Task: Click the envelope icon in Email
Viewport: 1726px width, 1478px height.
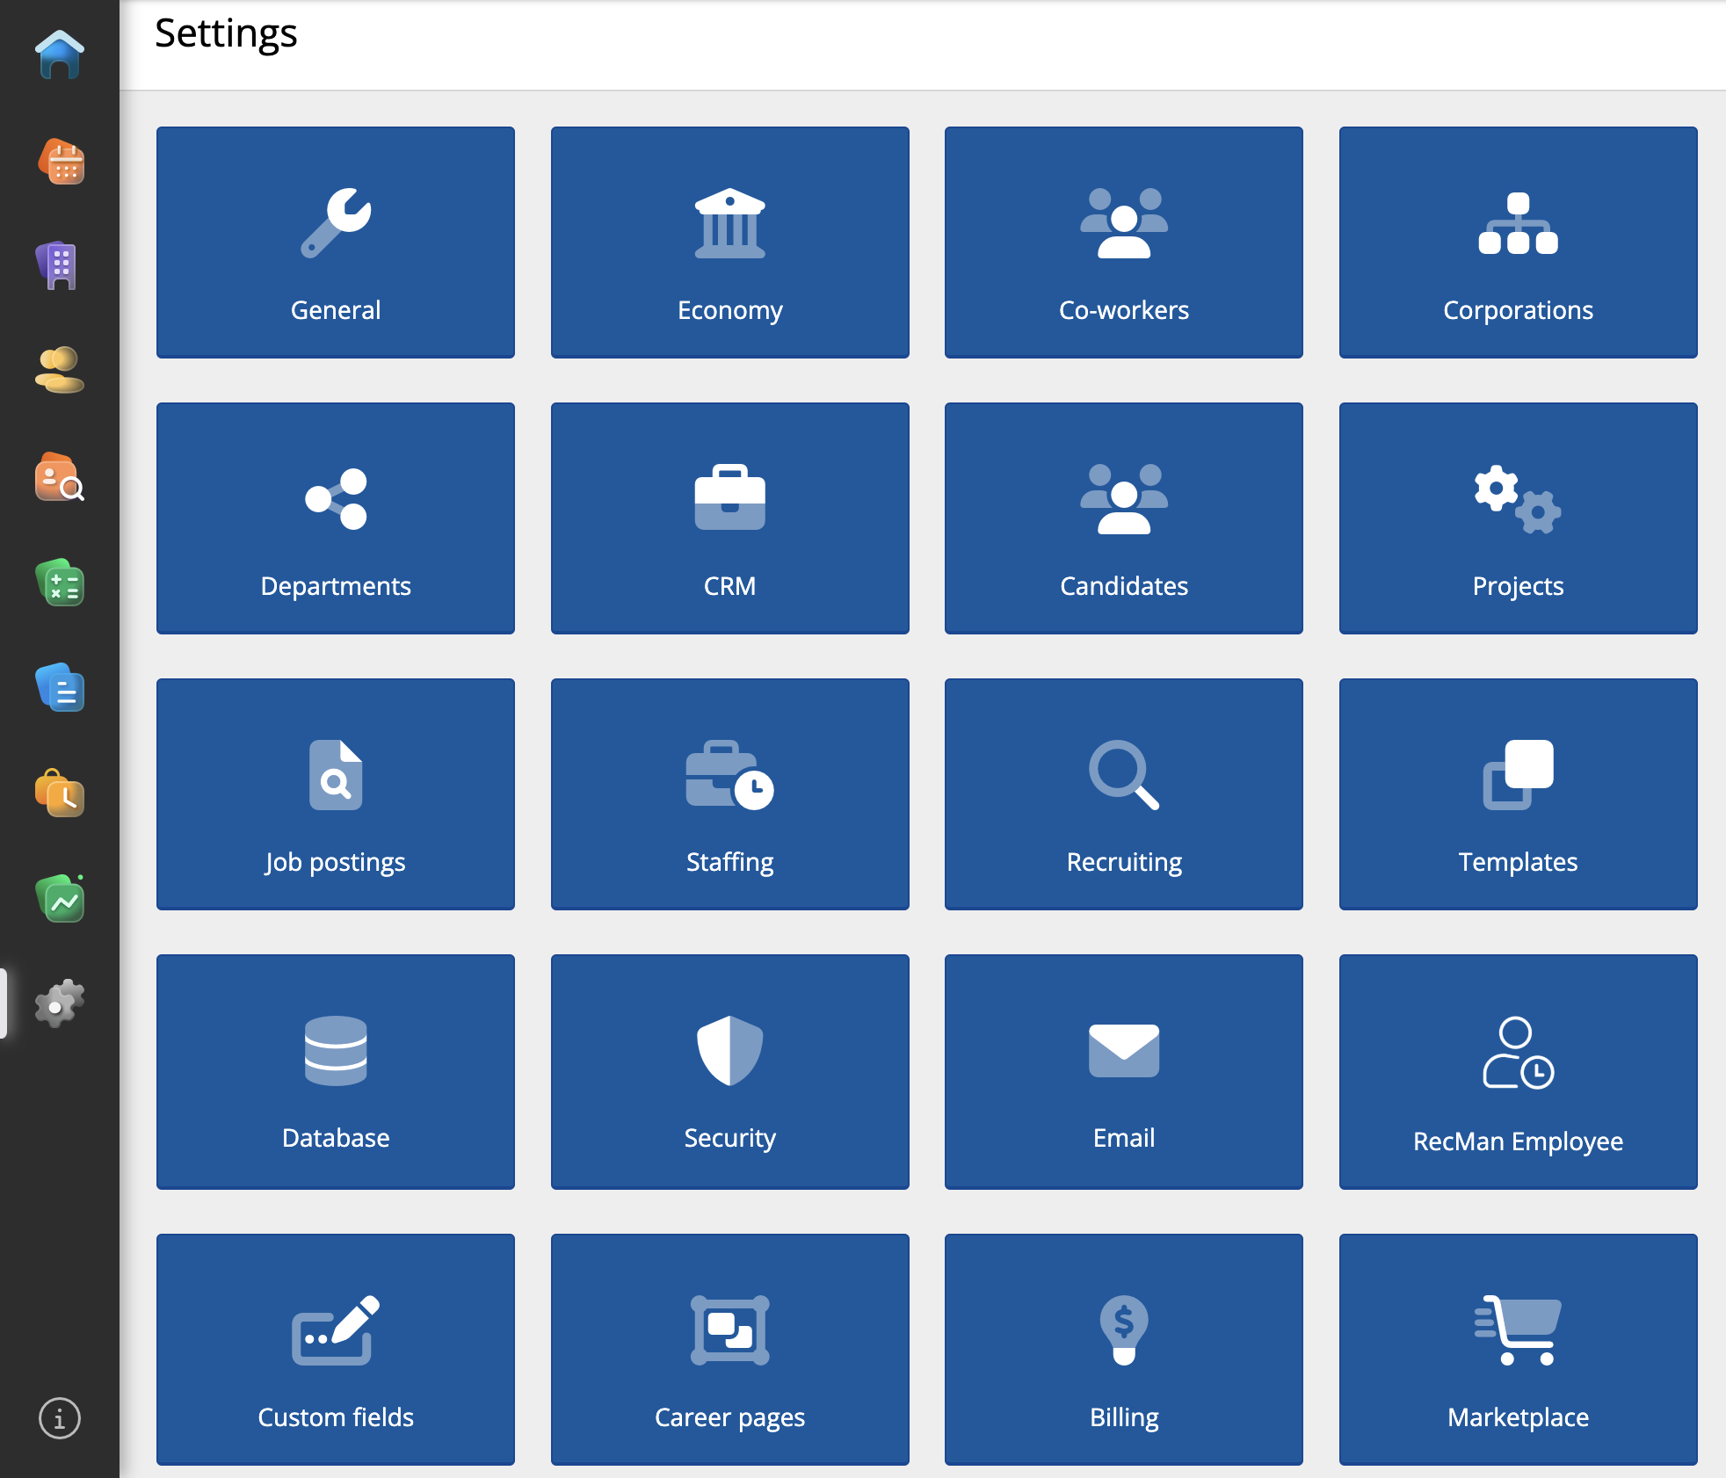Action: 1124,1051
